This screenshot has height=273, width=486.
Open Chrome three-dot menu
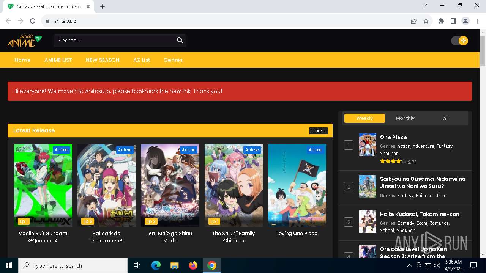click(478, 21)
